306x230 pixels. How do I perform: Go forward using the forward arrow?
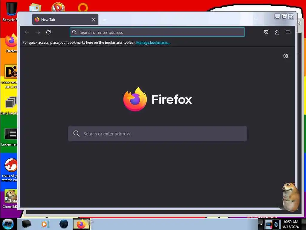[38, 32]
